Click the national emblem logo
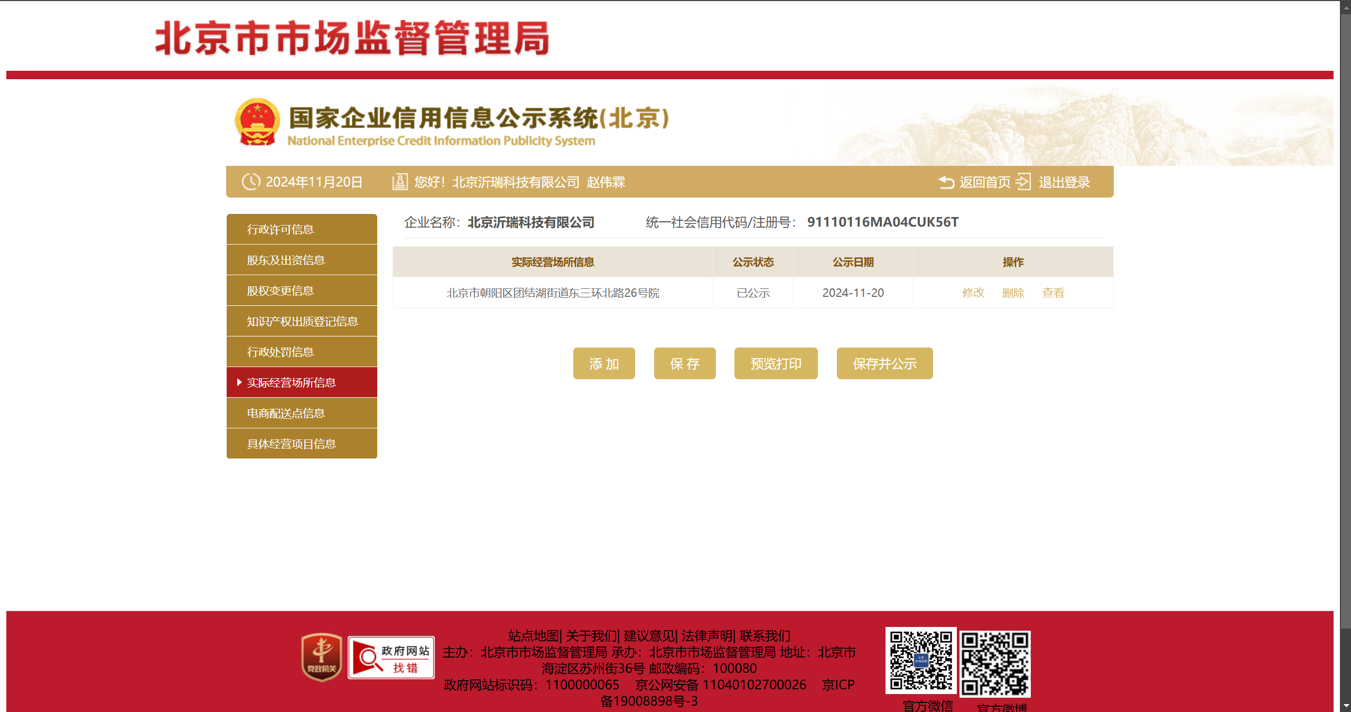The image size is (1351, 712). click(x=257, y=123)
